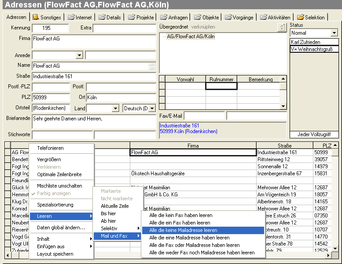The width and height of the screenshot is (342, 264).
Task: Click the Extra input field
Action: (124, 28)
